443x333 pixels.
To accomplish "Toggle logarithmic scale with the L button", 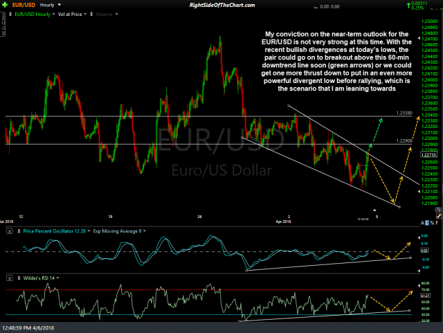I will [x=427, y=223].
